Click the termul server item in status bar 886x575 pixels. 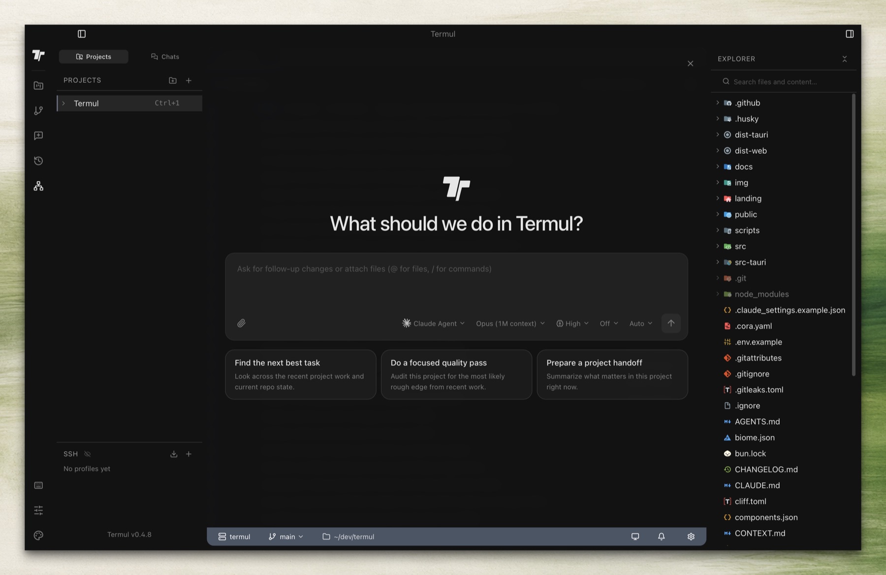tap(234, 537)
